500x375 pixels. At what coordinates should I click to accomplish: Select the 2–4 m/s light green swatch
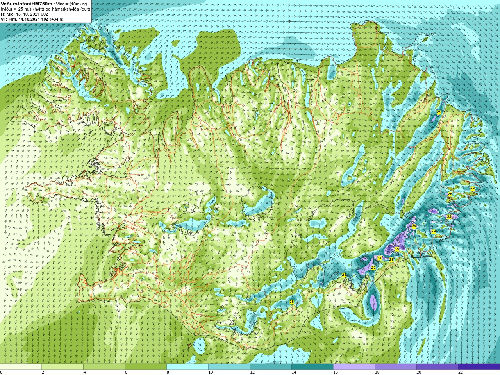coord(62,367)
